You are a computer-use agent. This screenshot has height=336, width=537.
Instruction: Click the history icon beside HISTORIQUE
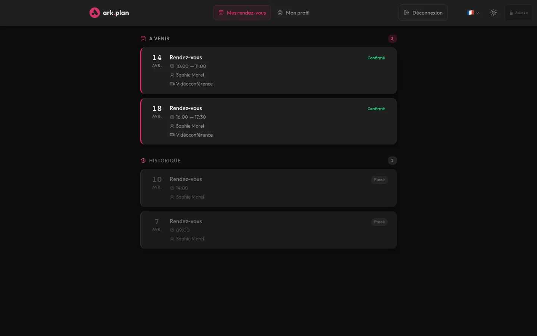pos(143,160)
